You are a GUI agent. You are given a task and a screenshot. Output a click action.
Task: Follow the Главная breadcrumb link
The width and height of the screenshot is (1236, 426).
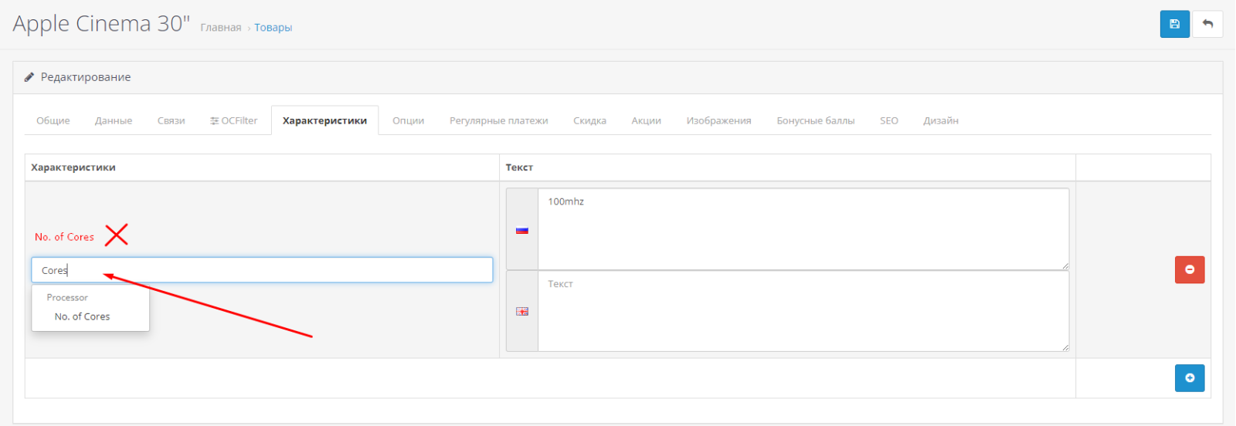tap(221, 28)
